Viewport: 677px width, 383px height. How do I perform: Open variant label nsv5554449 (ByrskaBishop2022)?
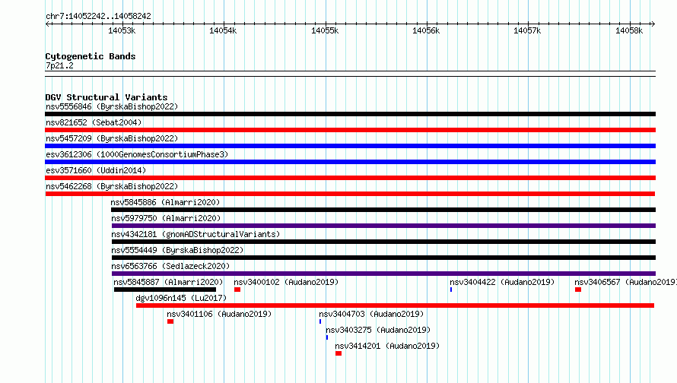(x=177, y=250)
